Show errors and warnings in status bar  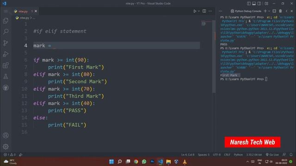[9, 154]
